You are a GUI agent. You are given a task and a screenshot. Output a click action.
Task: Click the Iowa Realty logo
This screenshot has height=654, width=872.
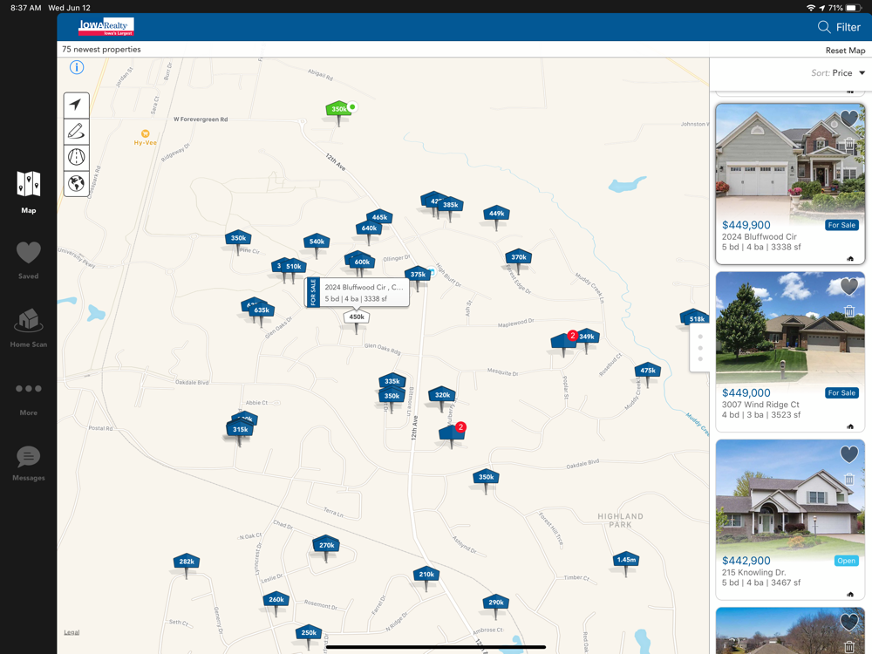tap(106, 26)
